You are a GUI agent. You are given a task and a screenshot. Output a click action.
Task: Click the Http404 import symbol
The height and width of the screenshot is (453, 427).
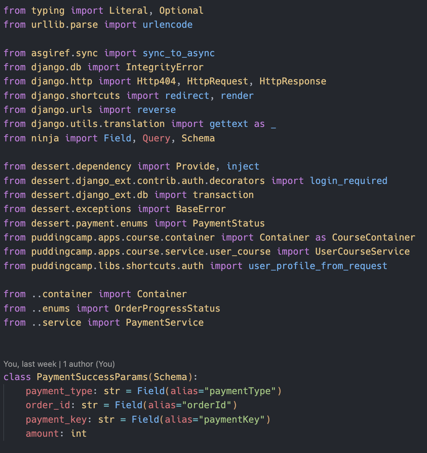(x=156, y=81)
